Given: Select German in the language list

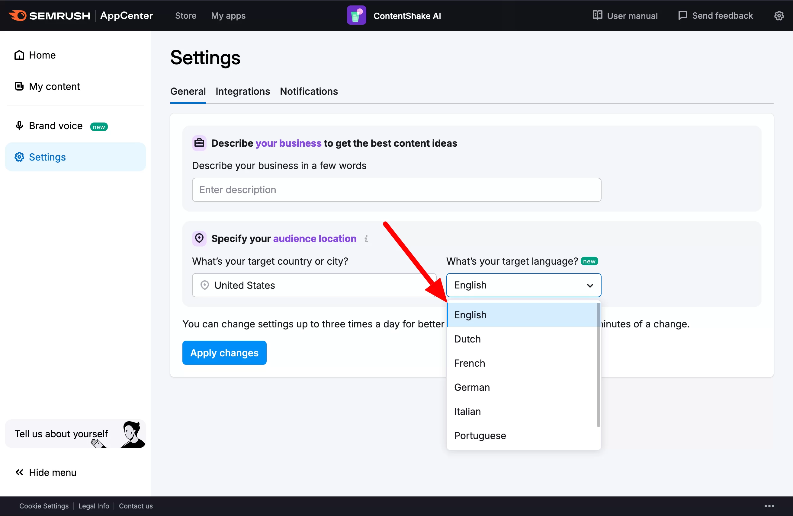Looking at the screenshot, I should 522,387.
